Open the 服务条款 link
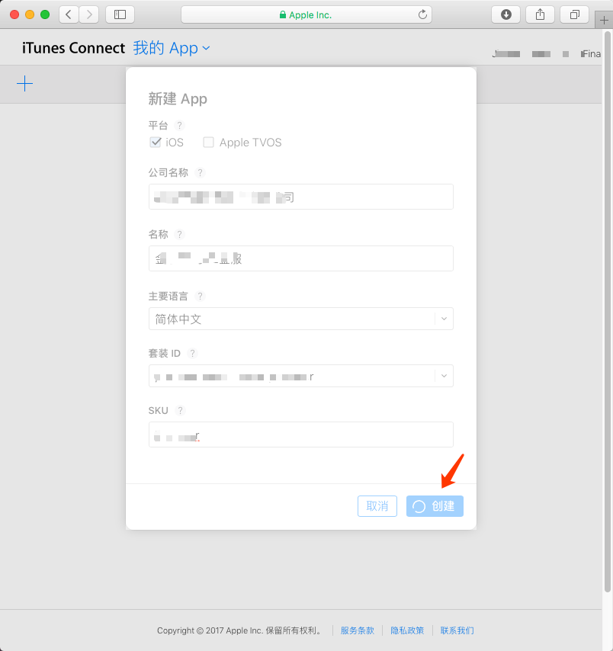613x651 pixels. (x=357, y=630)
